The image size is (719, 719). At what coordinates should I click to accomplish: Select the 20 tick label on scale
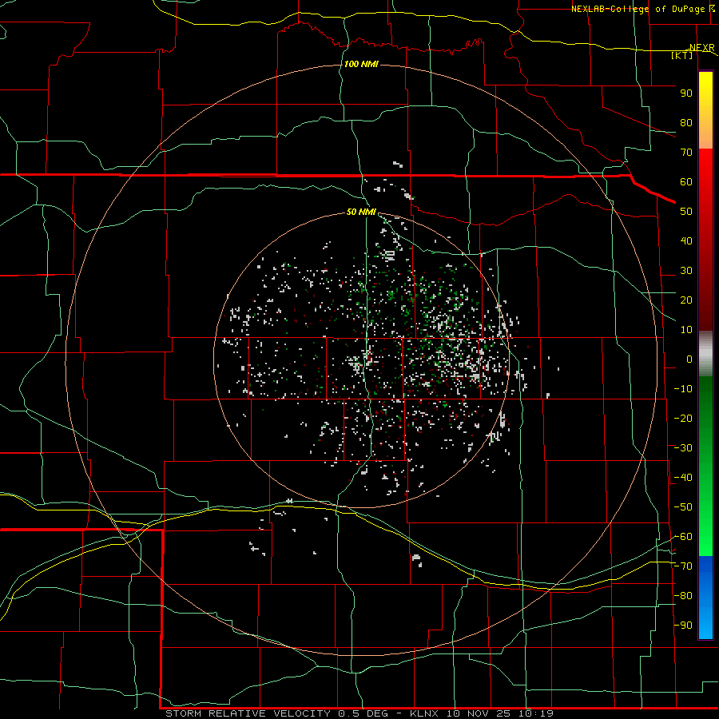point(686,300)
